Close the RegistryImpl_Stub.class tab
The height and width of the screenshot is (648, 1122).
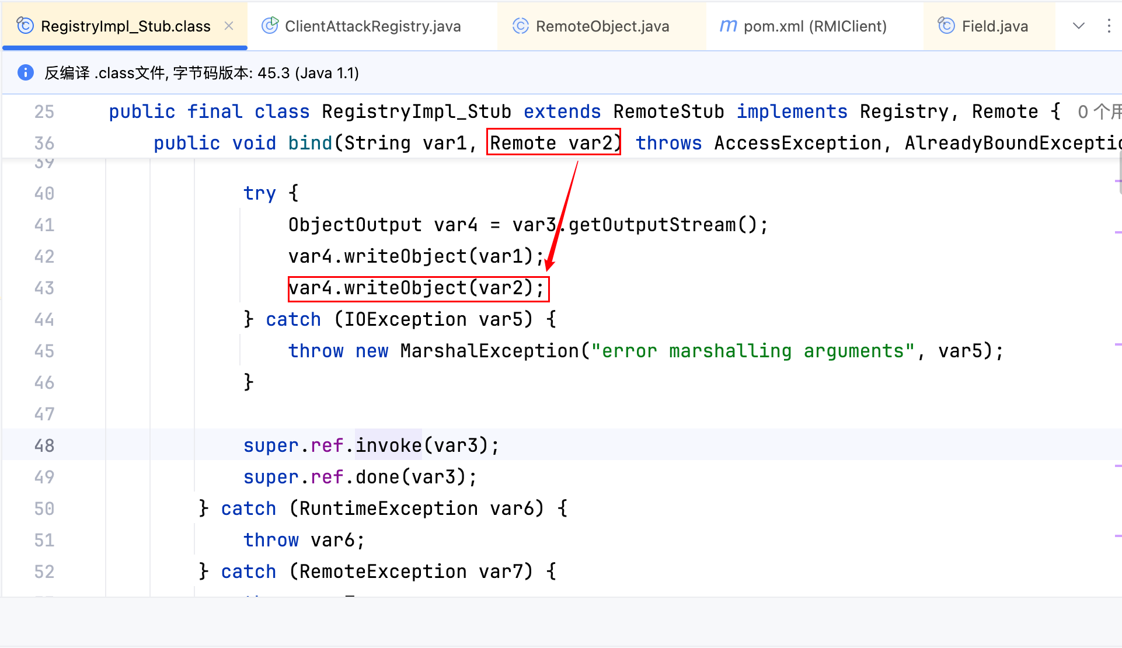[x=229, y=26]
